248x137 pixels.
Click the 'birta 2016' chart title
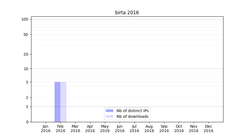127,13
